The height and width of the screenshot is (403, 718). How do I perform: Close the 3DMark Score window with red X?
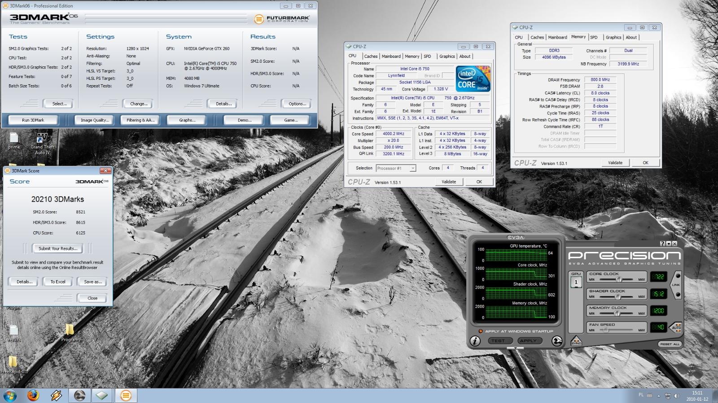[x=105, y=171]
